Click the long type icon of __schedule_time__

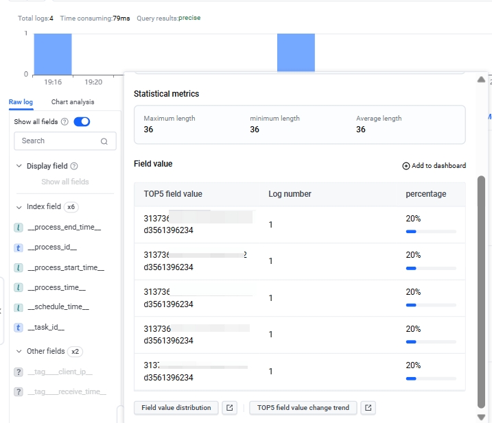point(19,308)
